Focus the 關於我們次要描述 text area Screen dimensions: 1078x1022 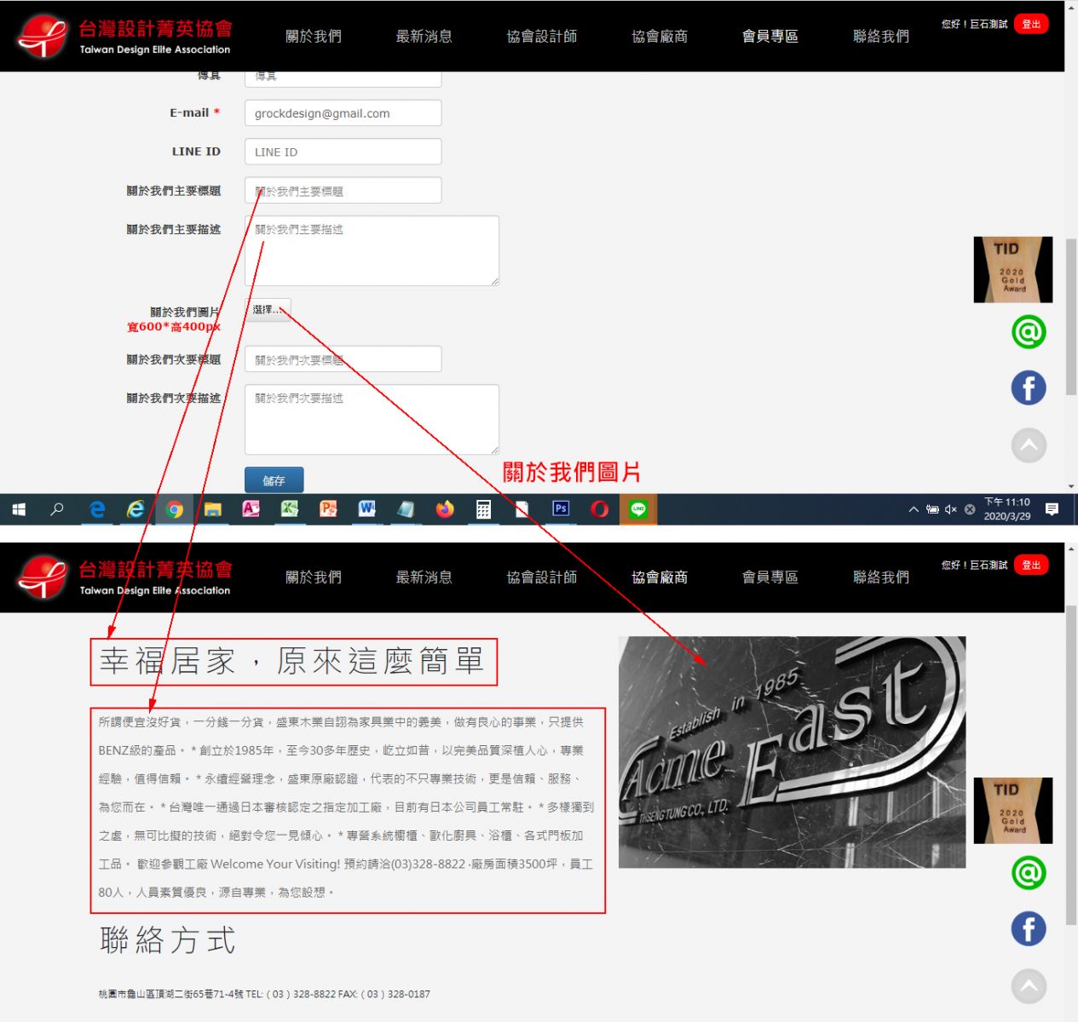coord(372,419)
